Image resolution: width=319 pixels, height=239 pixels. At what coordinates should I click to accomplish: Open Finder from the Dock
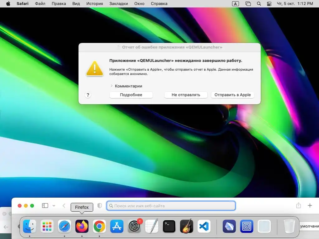point(30,226)
